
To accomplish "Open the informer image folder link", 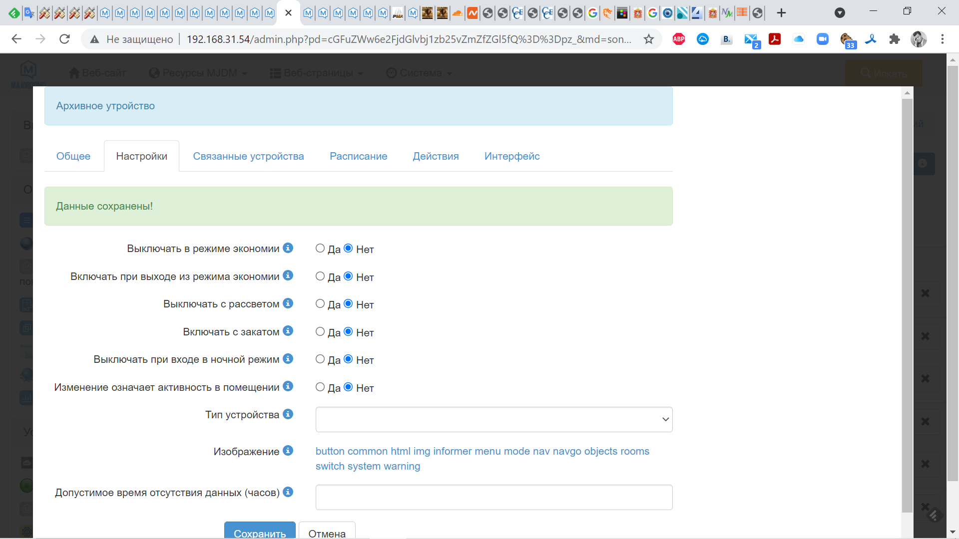I will (x=452, y=451).
